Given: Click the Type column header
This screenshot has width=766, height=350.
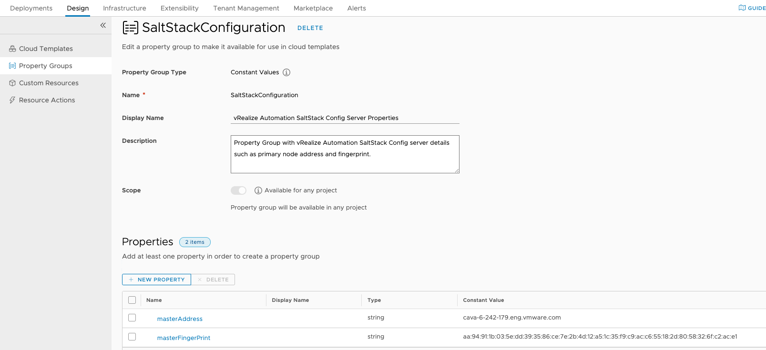Looking at the screenshot, I should pos(374,300).
